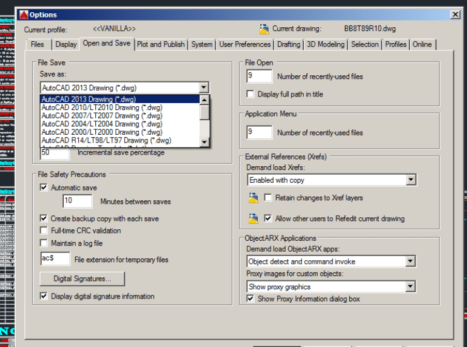Image resolution: width=467 pixels, height=347 pixels.
Task: Open the User Preferences tab
Action: [245, 44]
